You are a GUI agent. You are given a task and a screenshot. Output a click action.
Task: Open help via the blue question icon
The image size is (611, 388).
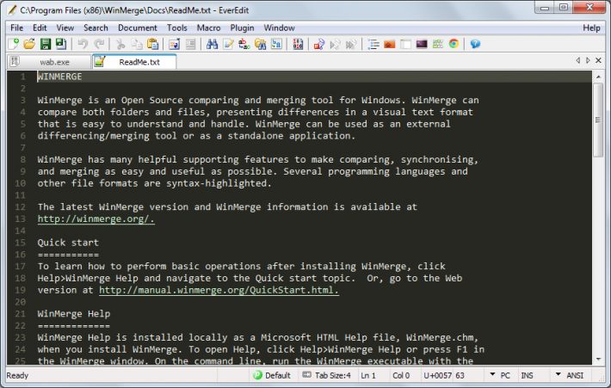[x=475, y=44]
